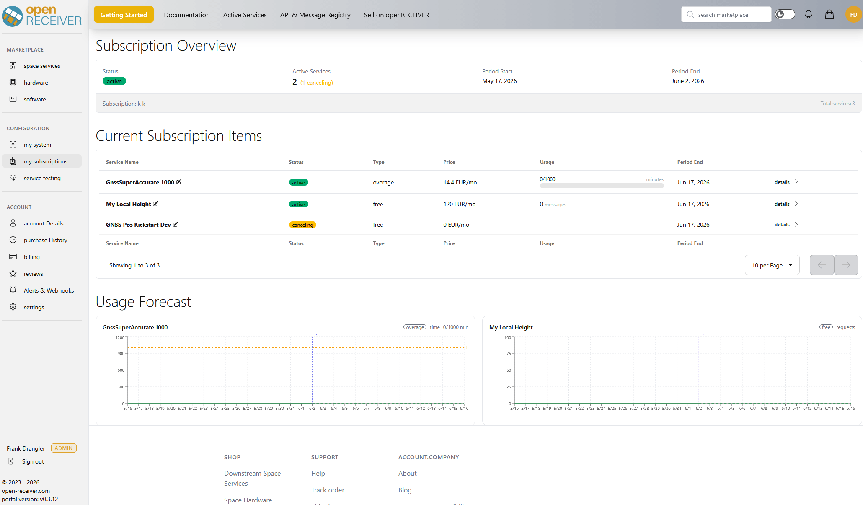
Task: Click 'Total services: 3' text
Action: [837, 103]
